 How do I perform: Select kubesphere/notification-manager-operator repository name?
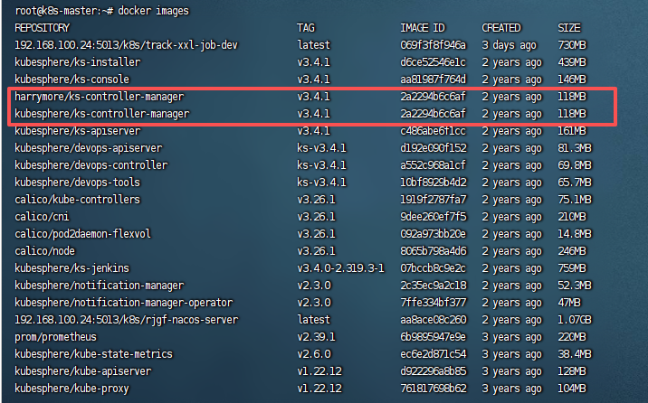(x=124, y=303)
